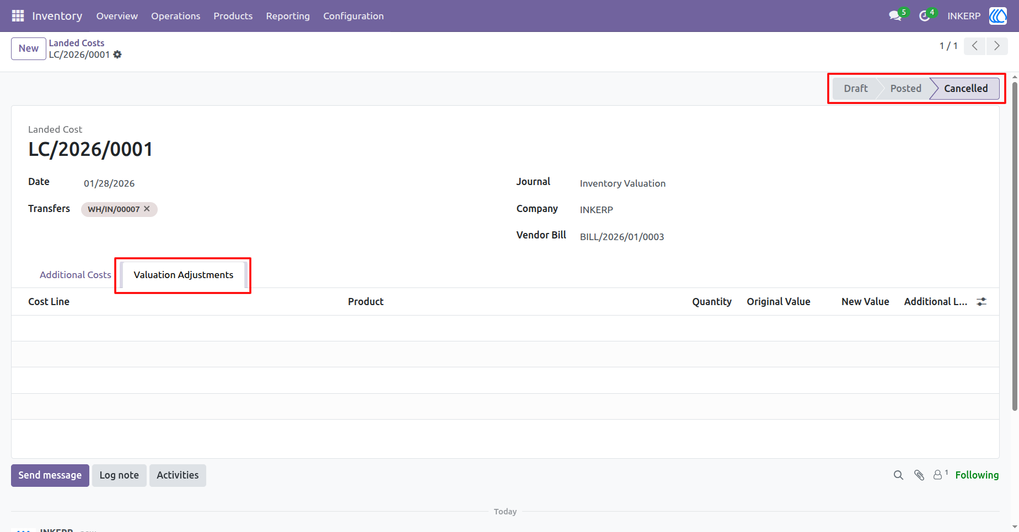Open the Reporting menu
1019x532 pixels.
(288, 16)
